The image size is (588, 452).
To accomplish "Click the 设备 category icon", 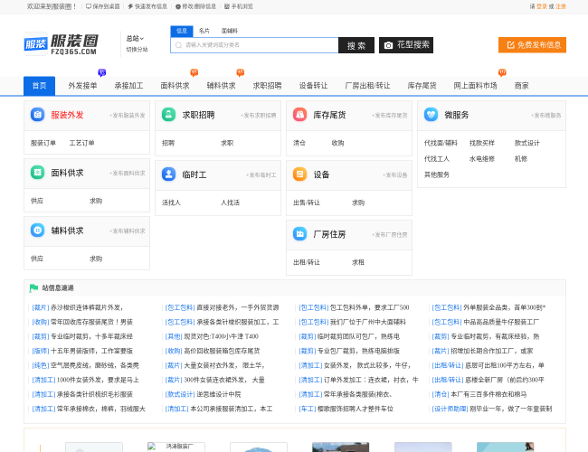I will 299,174.
